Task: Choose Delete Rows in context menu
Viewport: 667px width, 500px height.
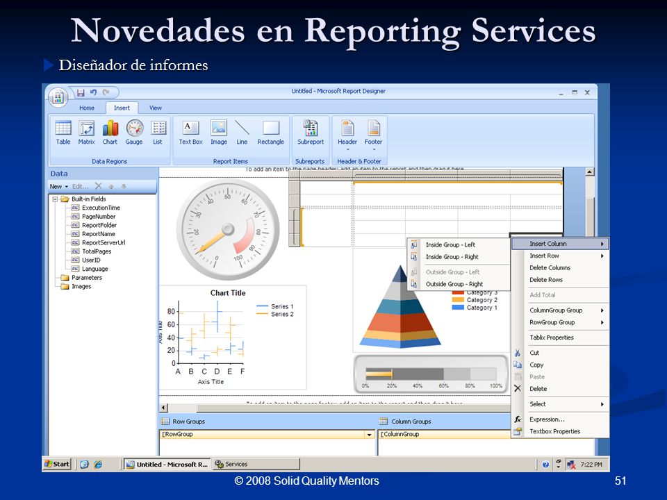Action: pos(560,280)
